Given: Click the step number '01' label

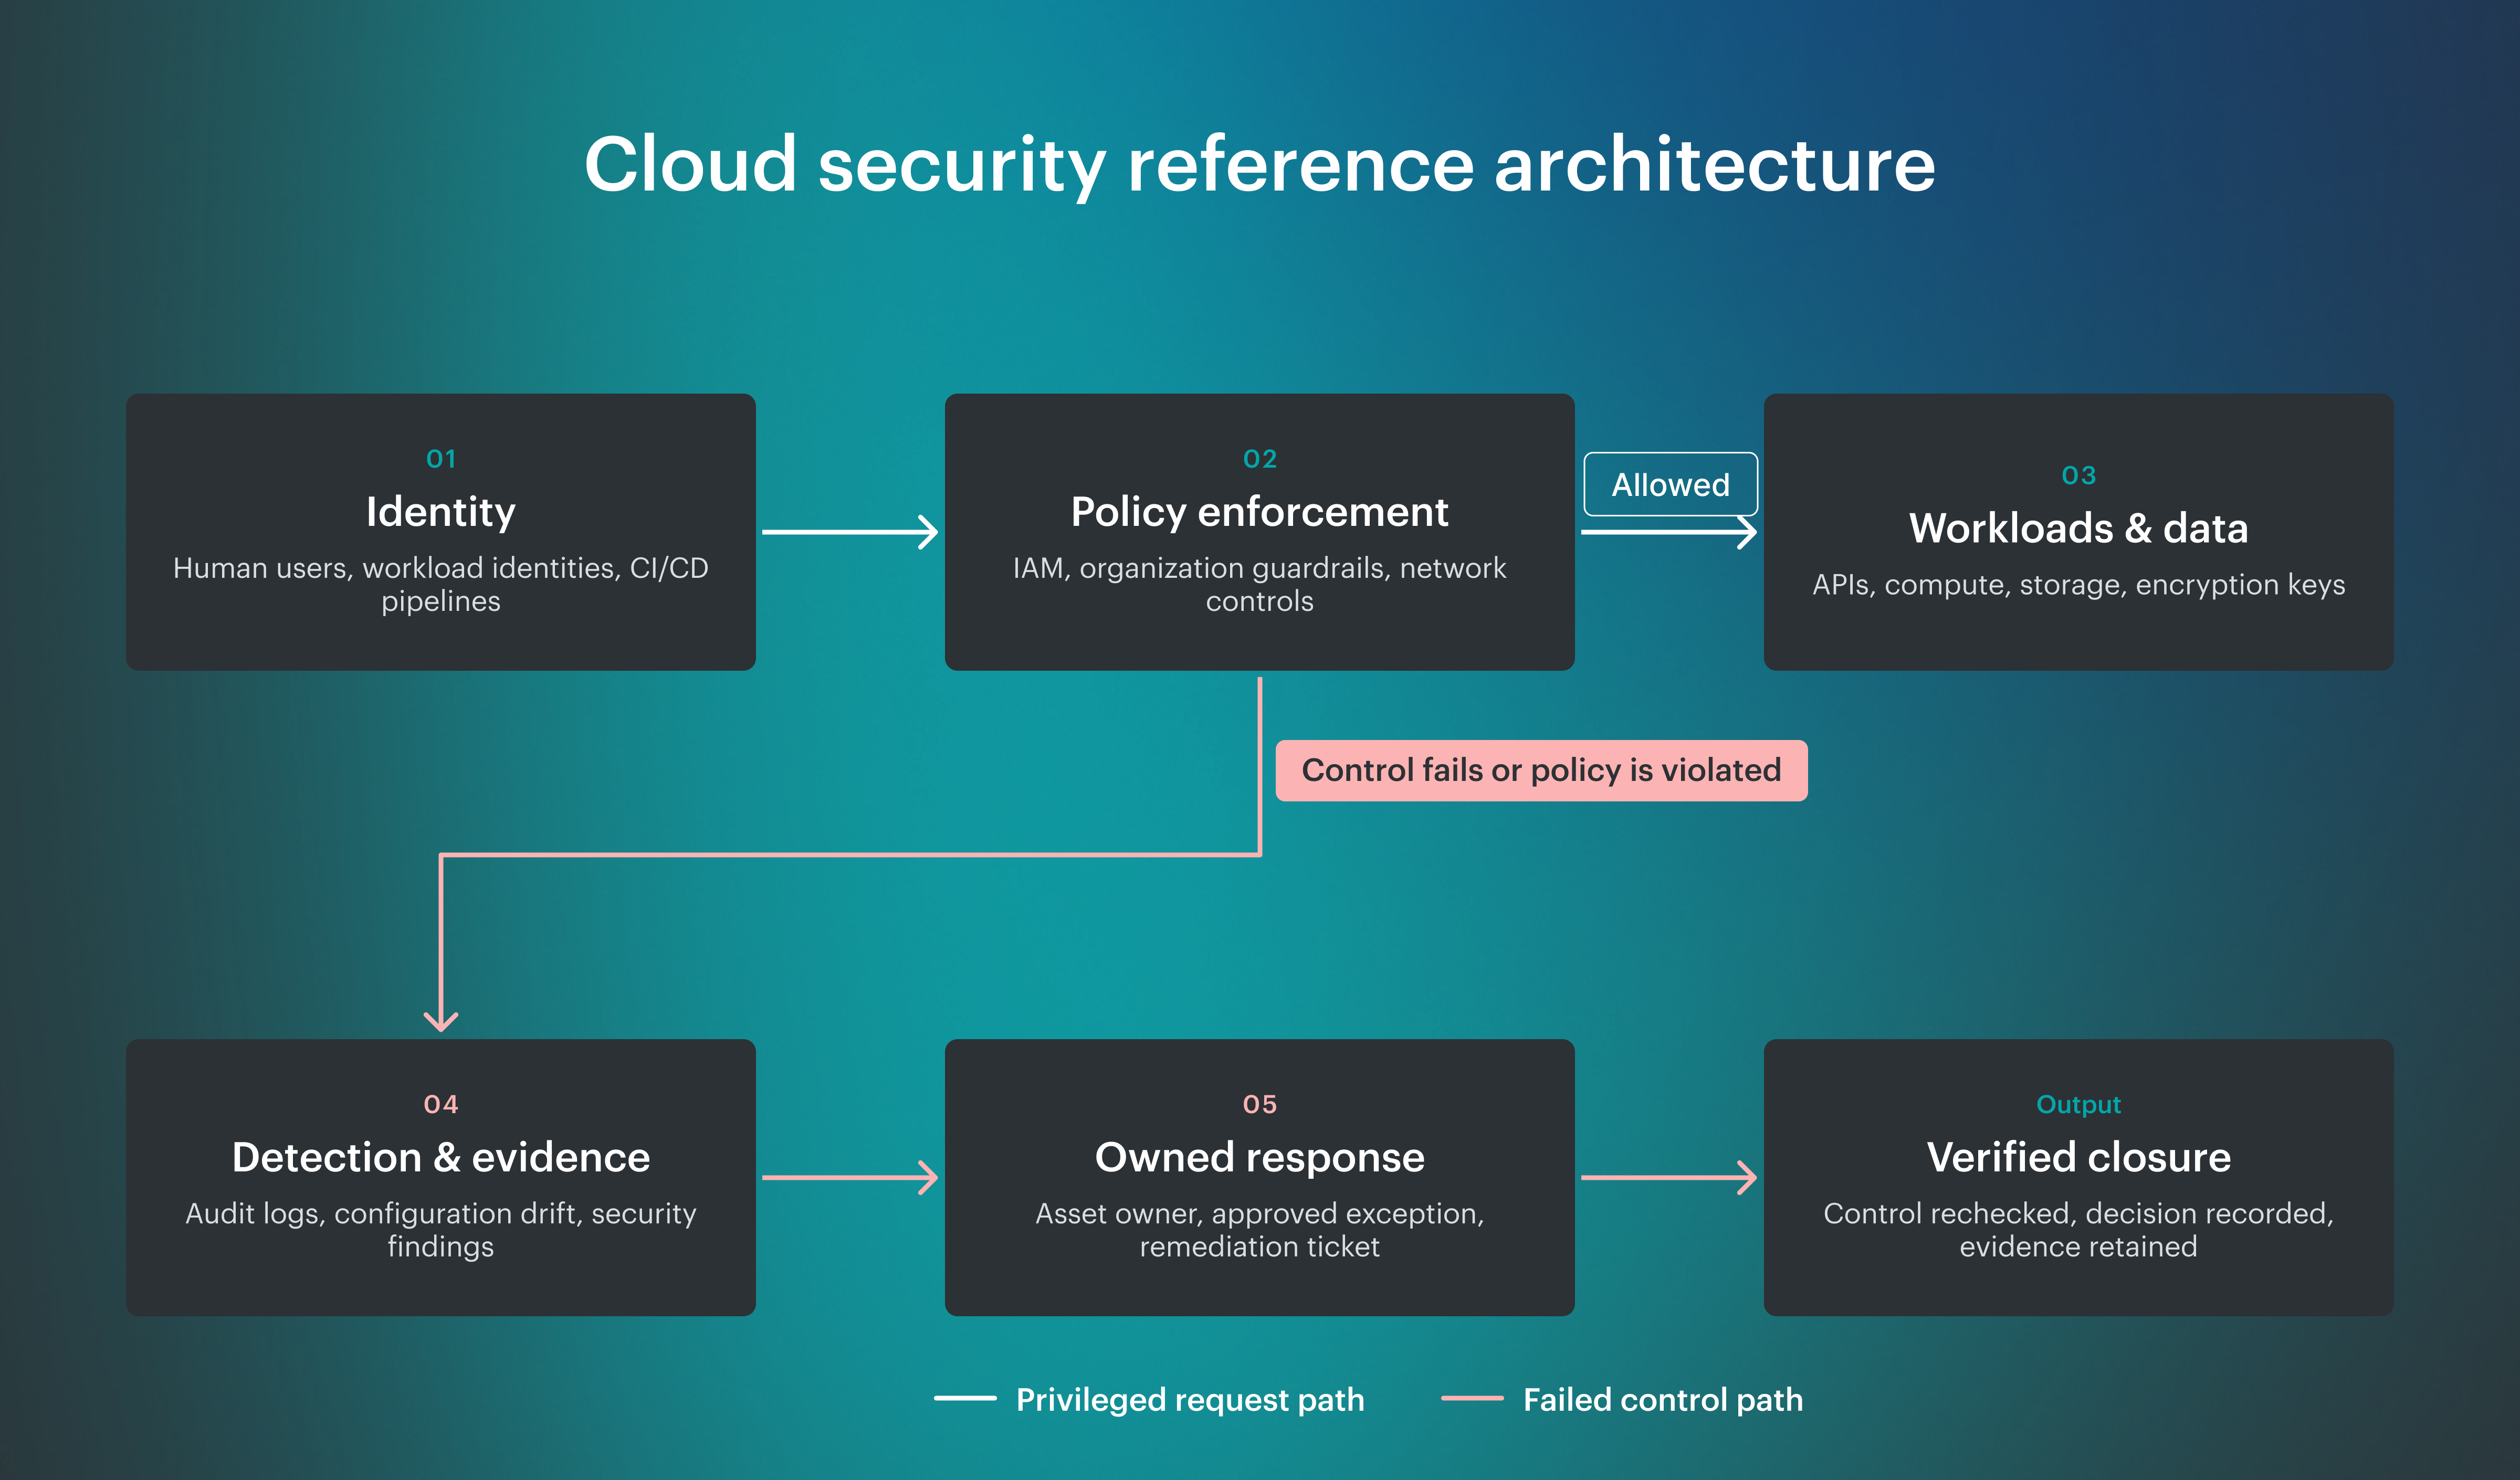Looking at the screenshot, I should [441, 459].
